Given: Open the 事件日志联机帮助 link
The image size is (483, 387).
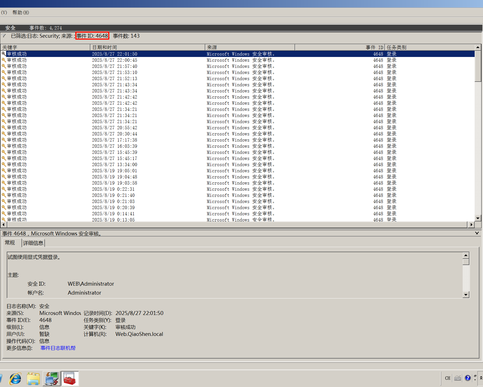Looking at the screenshot, I should (x=58, y=348).
